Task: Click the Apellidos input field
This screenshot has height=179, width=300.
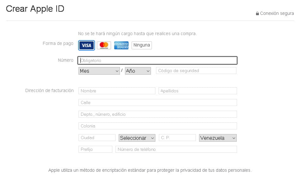Action: pos(198,91)
